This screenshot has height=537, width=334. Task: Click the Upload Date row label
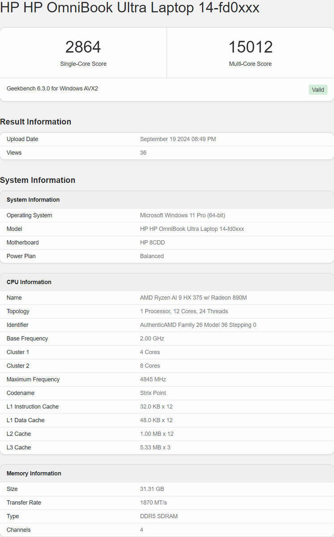[22, 139]
